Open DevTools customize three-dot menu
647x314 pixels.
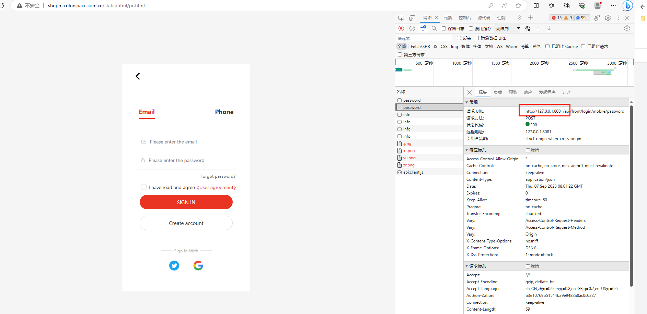pos(618,18)
